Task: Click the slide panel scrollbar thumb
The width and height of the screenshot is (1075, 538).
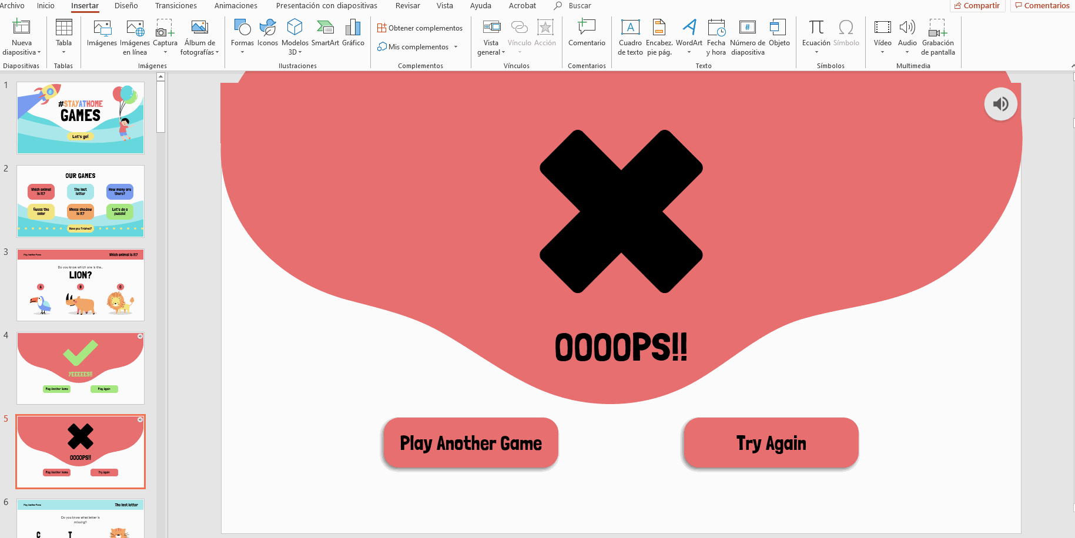Action: click(160, 107)
